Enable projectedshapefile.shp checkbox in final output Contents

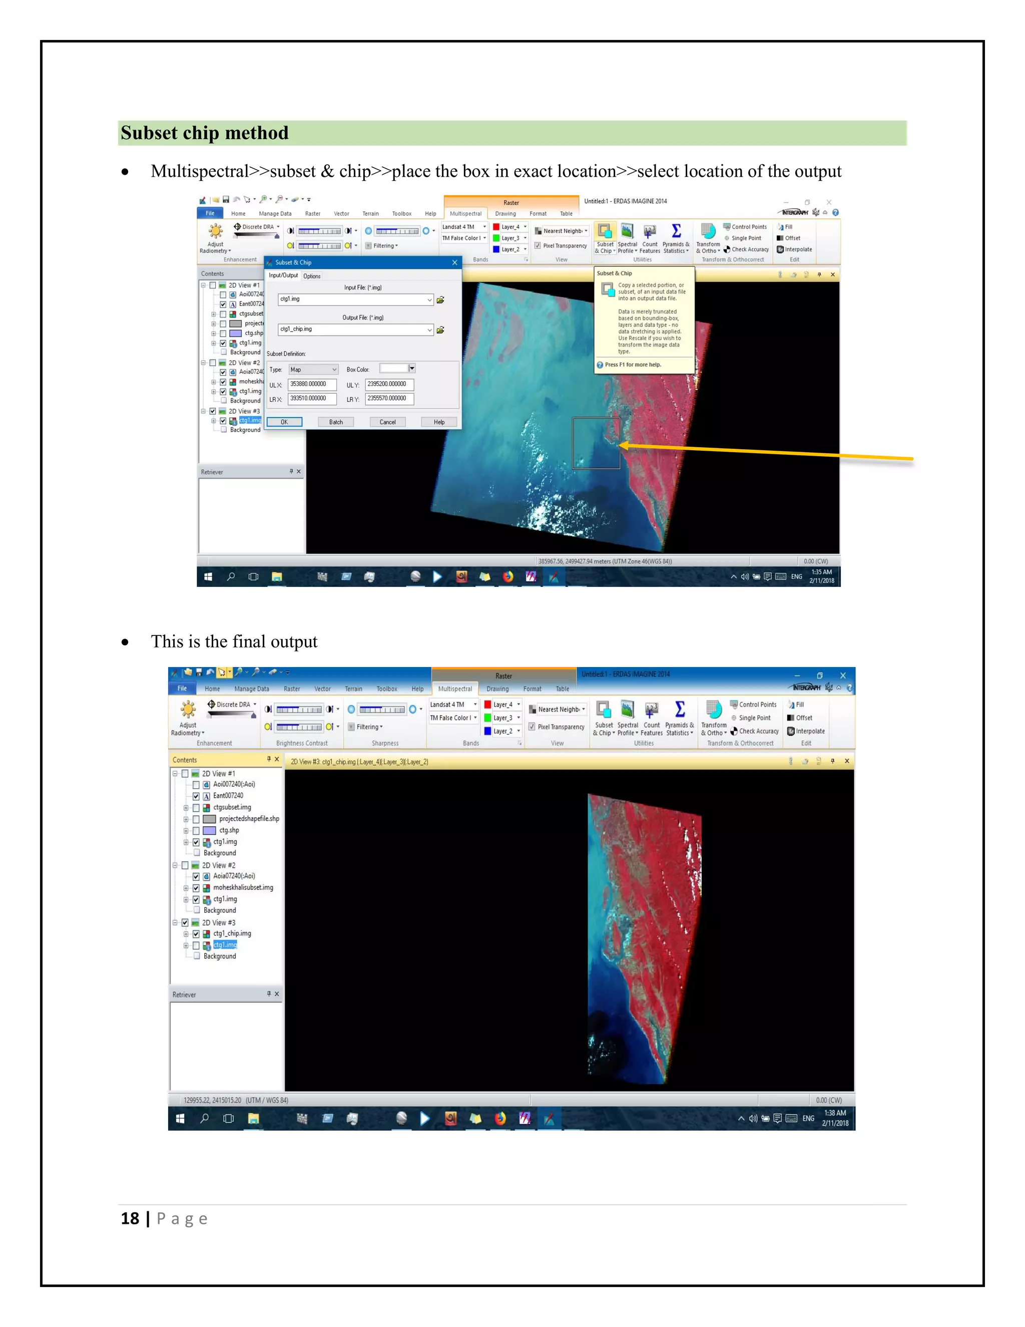[x=196, y=819]
